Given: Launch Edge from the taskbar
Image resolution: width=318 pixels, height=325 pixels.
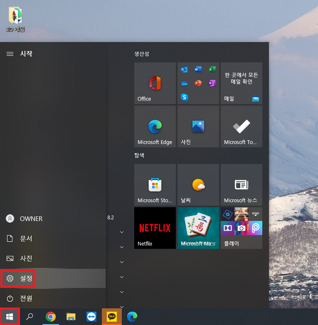Looking at the screenshot, I should 132,317.
